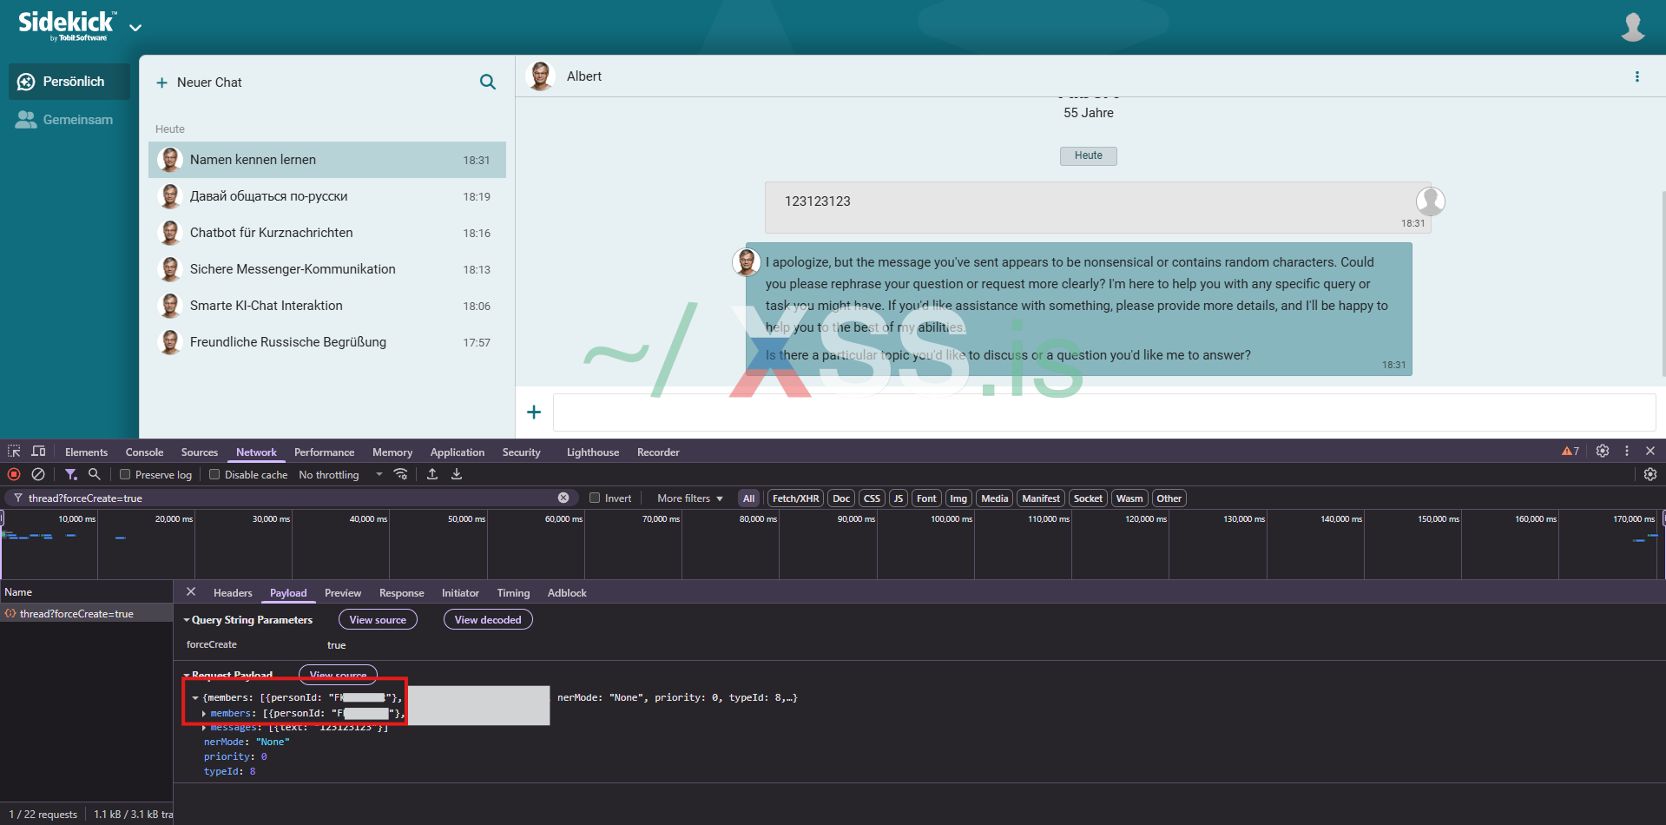1666x825 pixels.
Task: Focus the message input field
Action: [x=1104, y=412]
